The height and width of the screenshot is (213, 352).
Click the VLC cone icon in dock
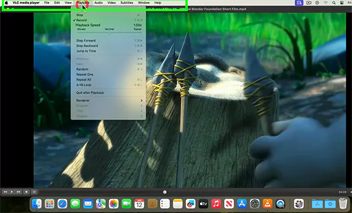tap(268, 204)
